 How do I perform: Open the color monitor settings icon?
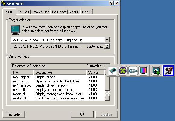point(143,71)
